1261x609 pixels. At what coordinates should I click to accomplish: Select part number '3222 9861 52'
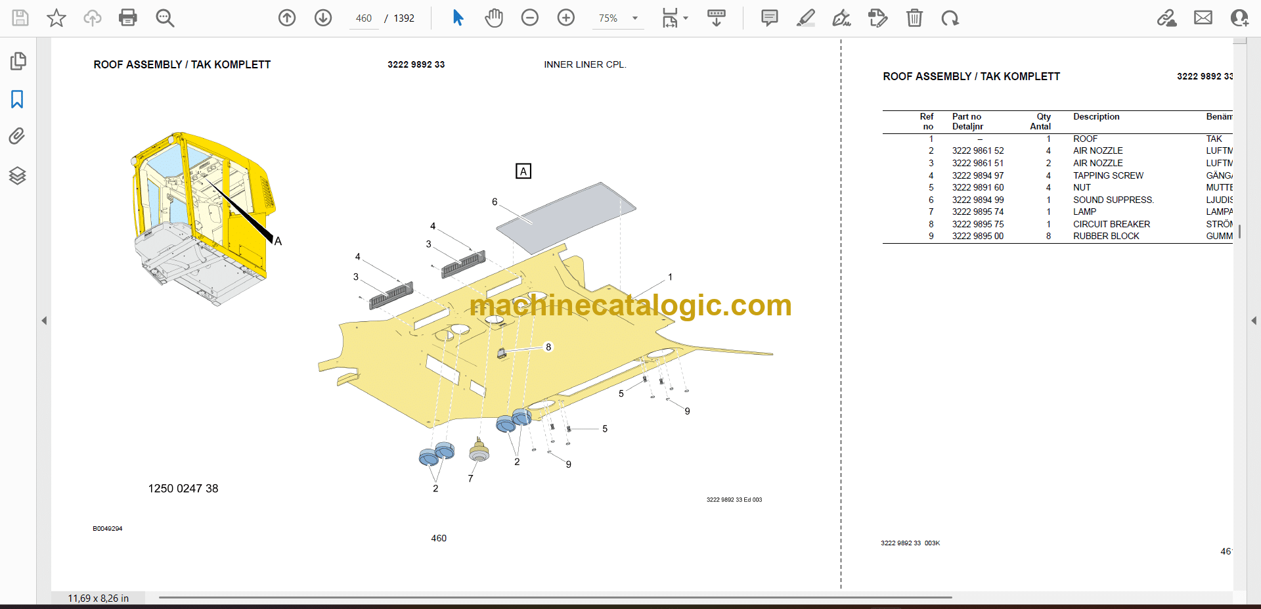(x=978, y=151)
